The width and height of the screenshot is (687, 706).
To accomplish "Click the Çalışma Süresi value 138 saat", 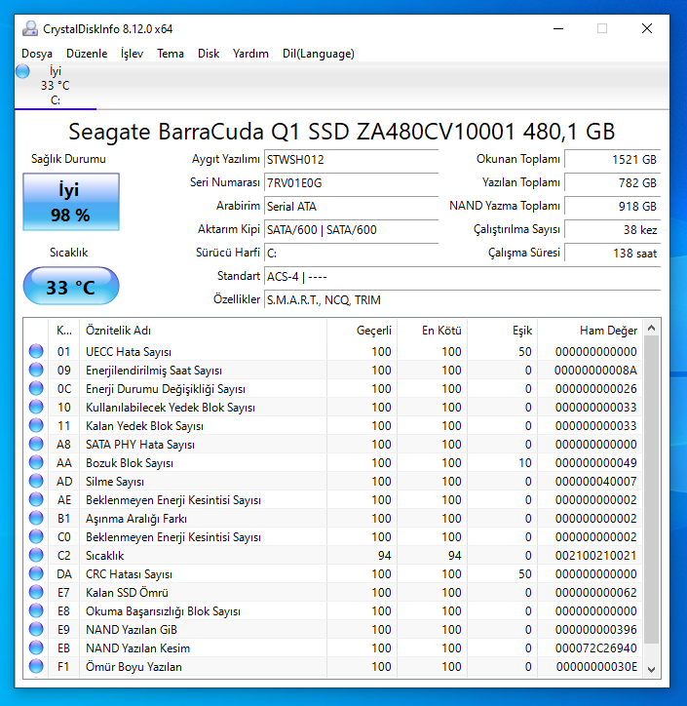I will click(x=612, y=254).
